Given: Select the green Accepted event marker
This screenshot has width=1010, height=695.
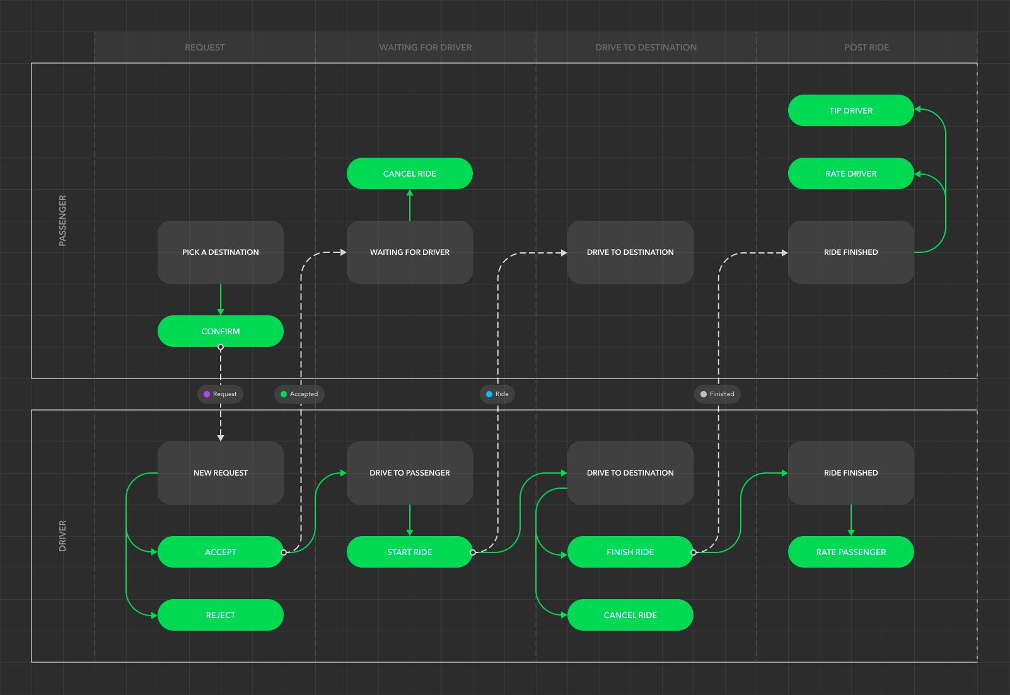Looking at the screenshot, I should coord(299,394).
